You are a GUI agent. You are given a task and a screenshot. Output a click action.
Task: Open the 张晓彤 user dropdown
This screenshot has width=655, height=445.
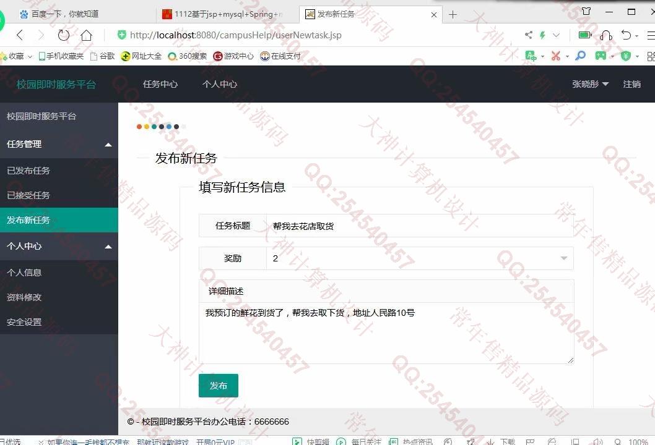pyautogui.click(x=590, y=84)
